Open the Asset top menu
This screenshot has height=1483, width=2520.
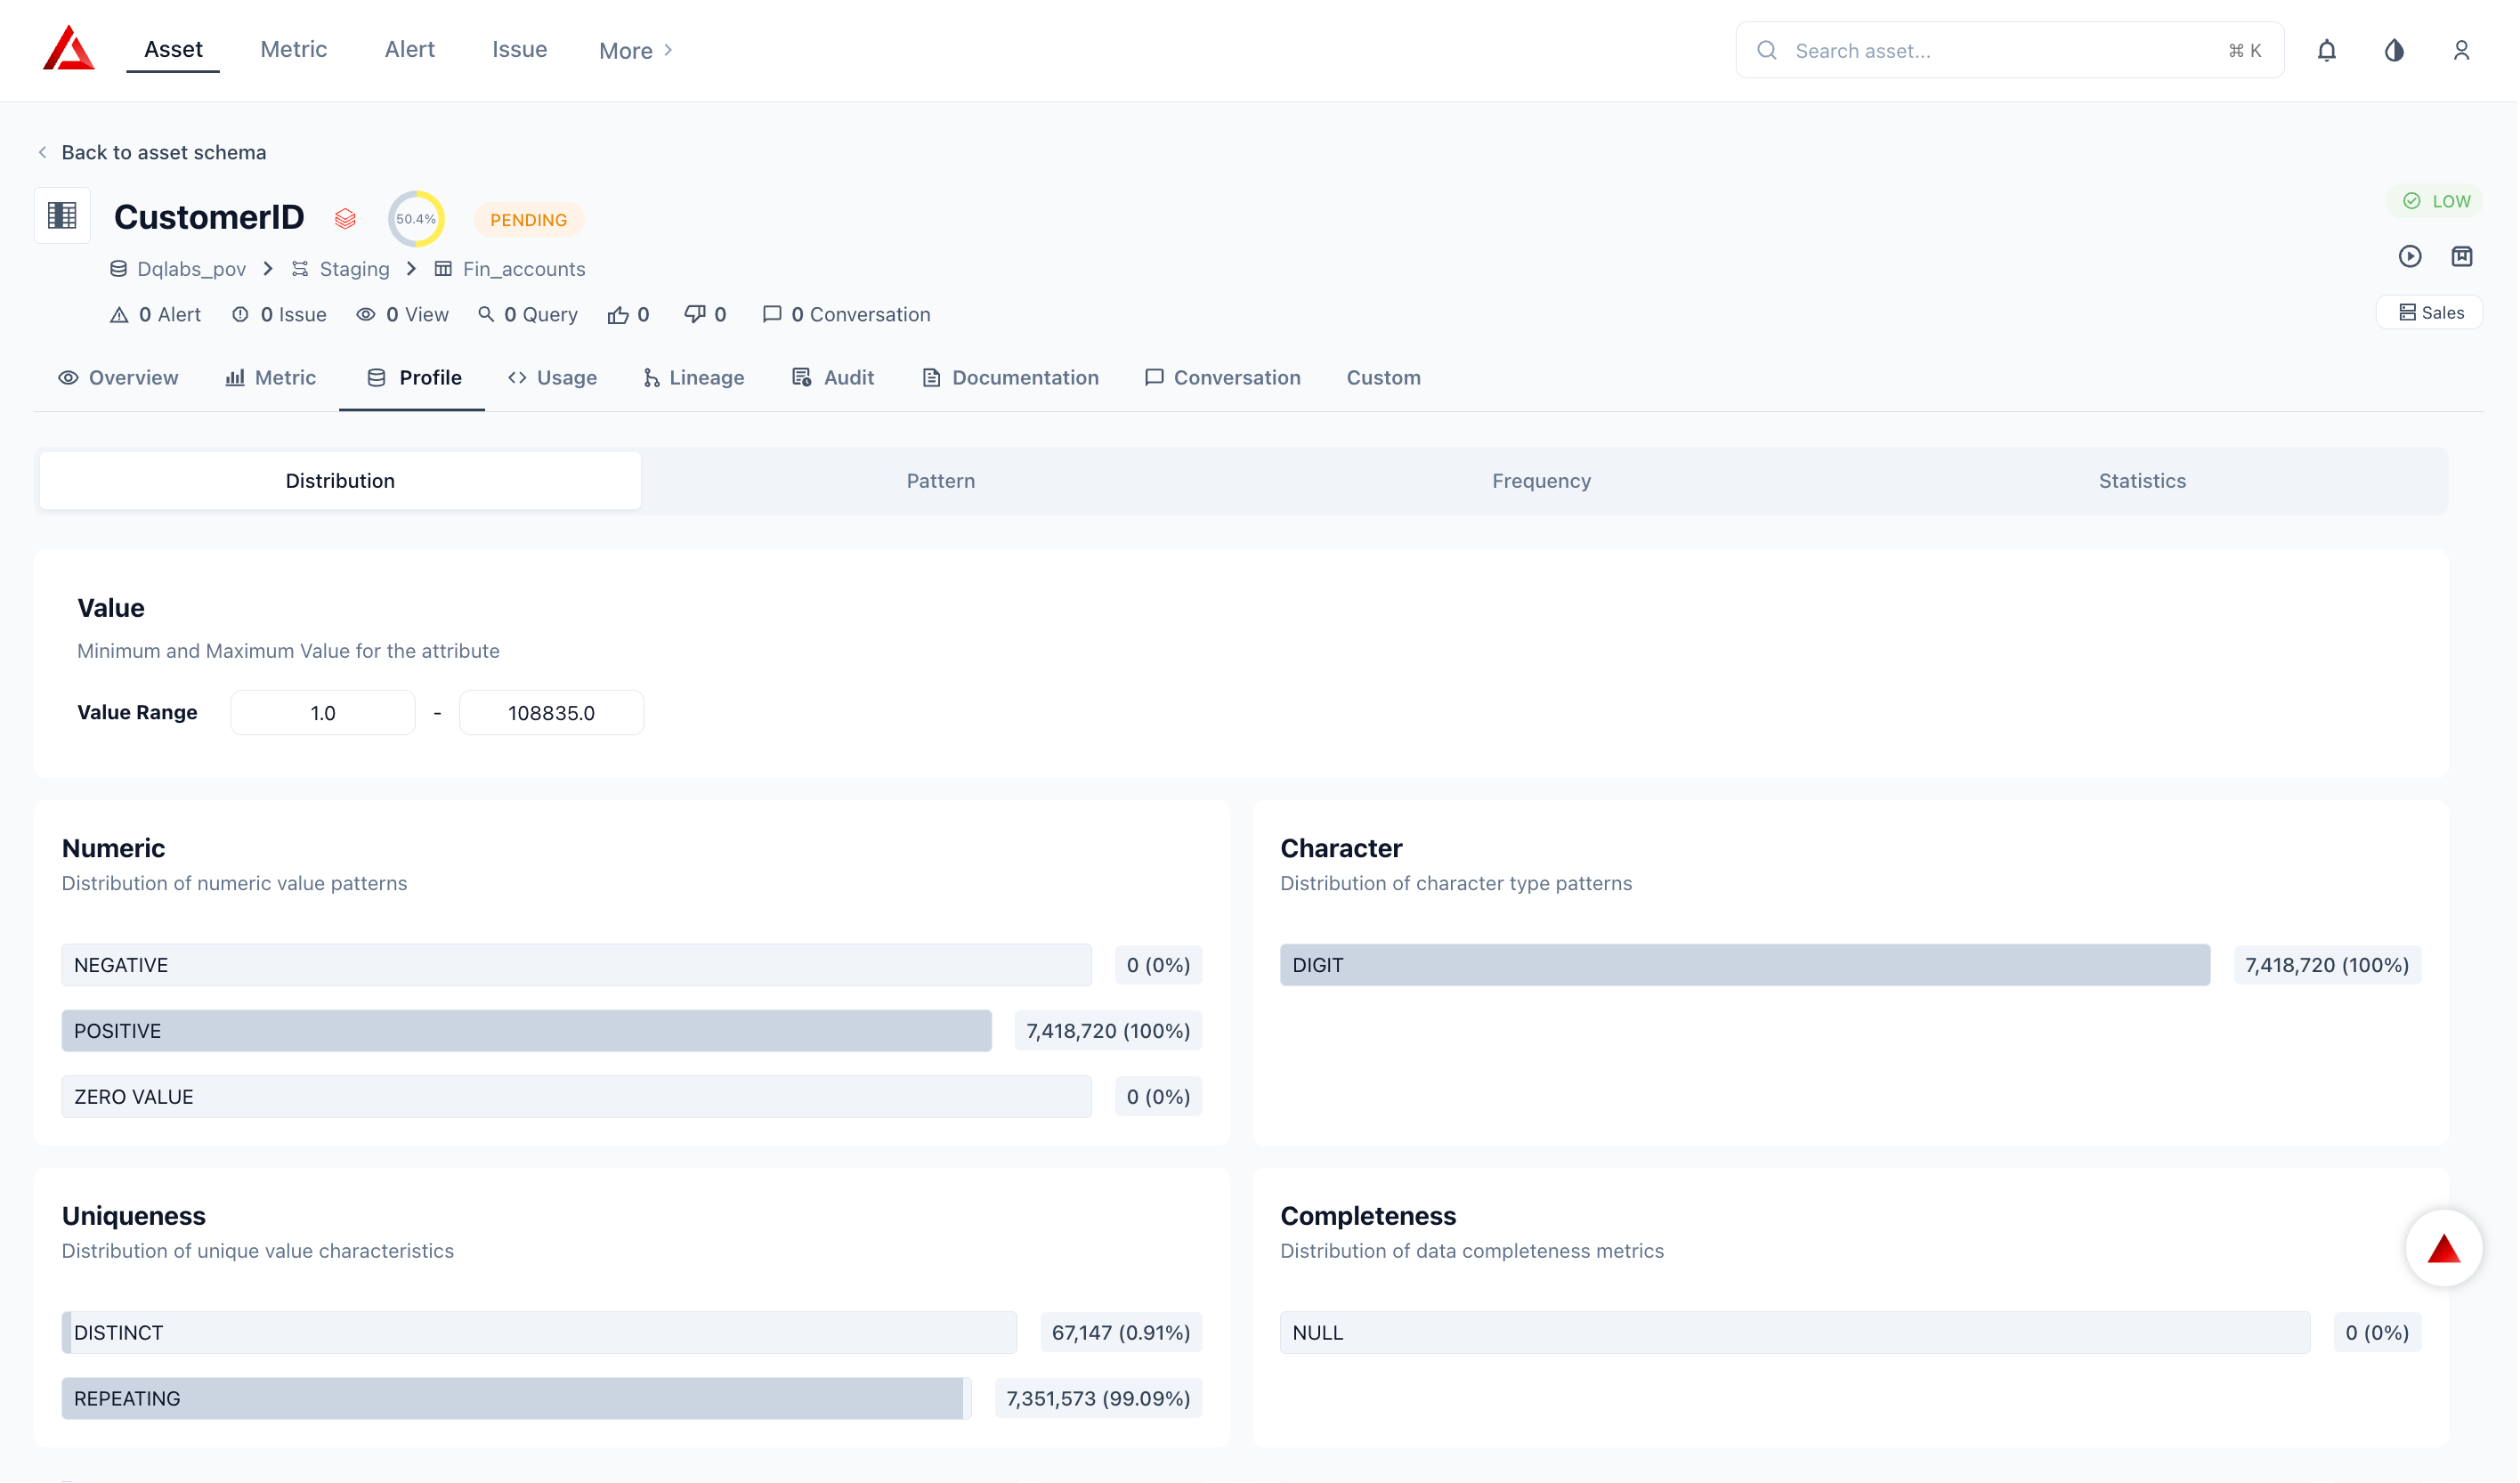[173, 49]
